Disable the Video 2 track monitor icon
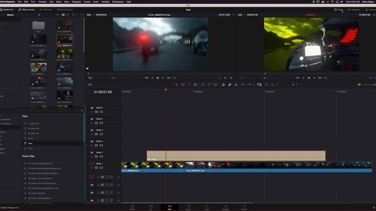This screenshot has height=211, width=376. coord(101,156)
